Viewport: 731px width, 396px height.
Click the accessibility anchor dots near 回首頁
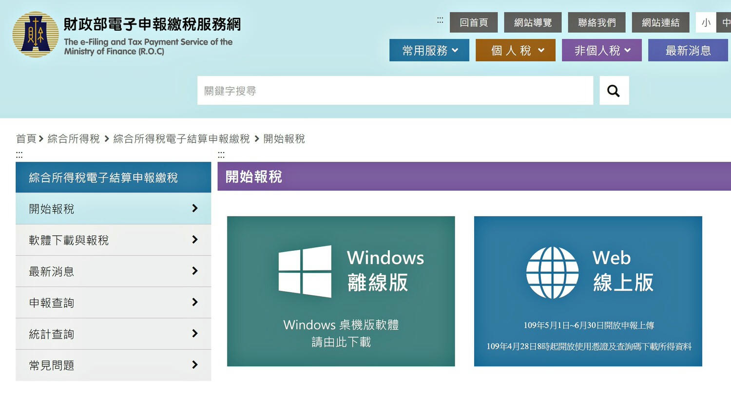coord(440,20)
